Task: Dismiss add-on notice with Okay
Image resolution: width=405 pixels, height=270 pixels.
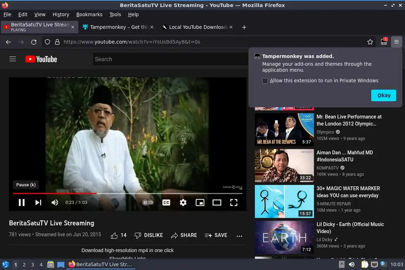Action: click(384, 95)
